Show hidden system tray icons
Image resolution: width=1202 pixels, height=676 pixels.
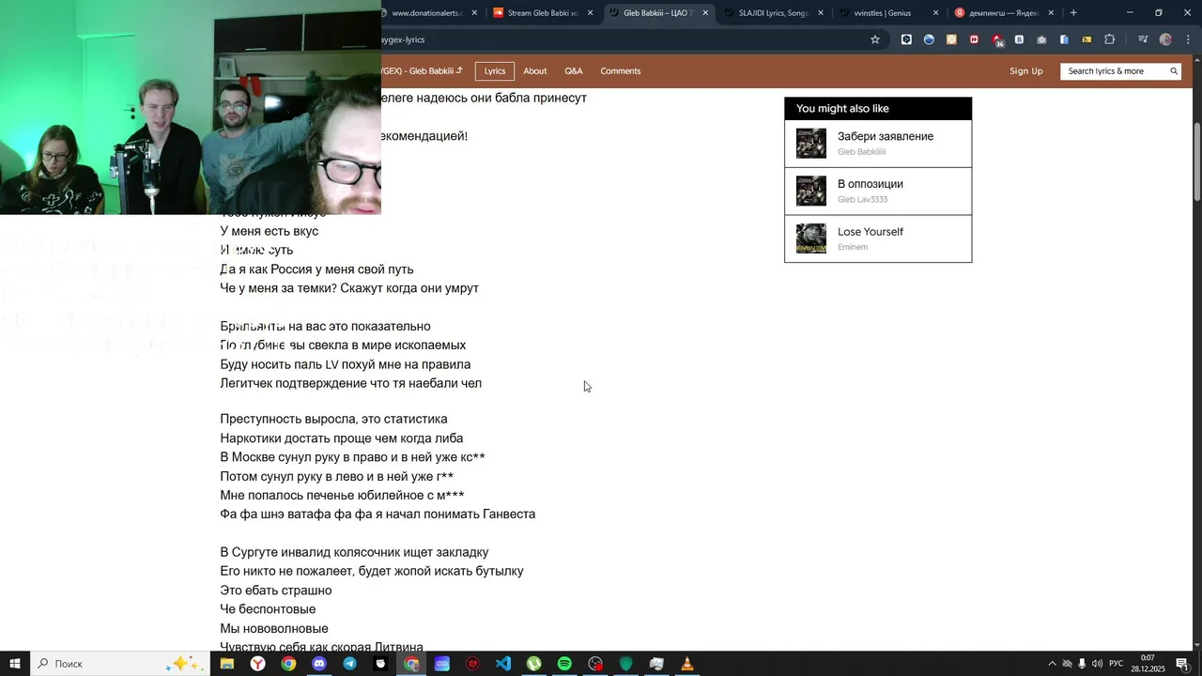coord(1052,664)
